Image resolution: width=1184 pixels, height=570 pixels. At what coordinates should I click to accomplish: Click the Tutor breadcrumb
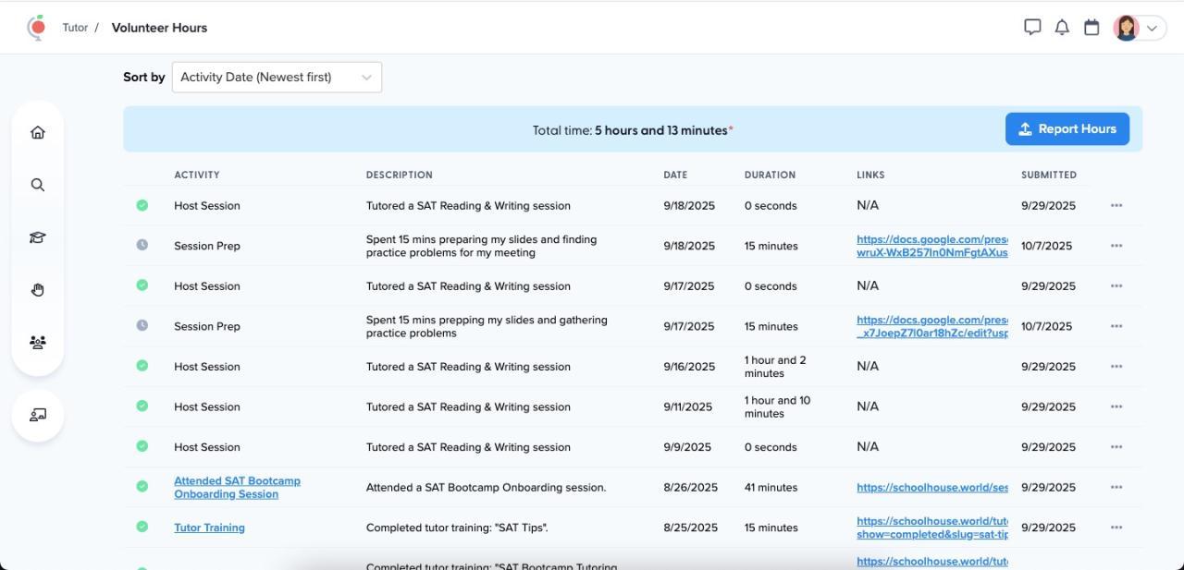coord(75,28)
